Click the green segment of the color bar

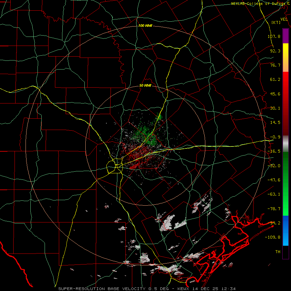[286, 184]
